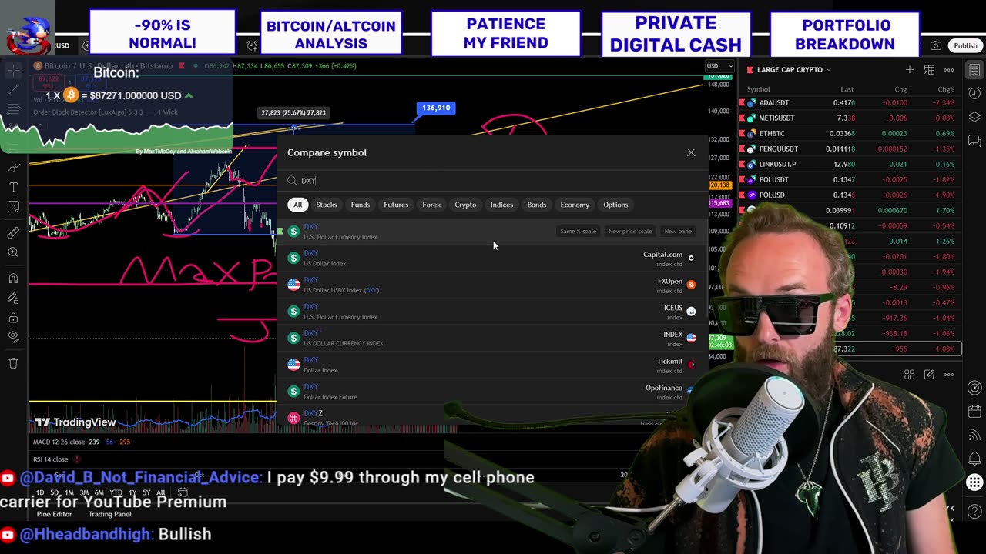Open bottom-right apps grid icon
Image resolution: width=986 pixels, height=554 pixels.
pyautogui.click(x=974, y=482)
